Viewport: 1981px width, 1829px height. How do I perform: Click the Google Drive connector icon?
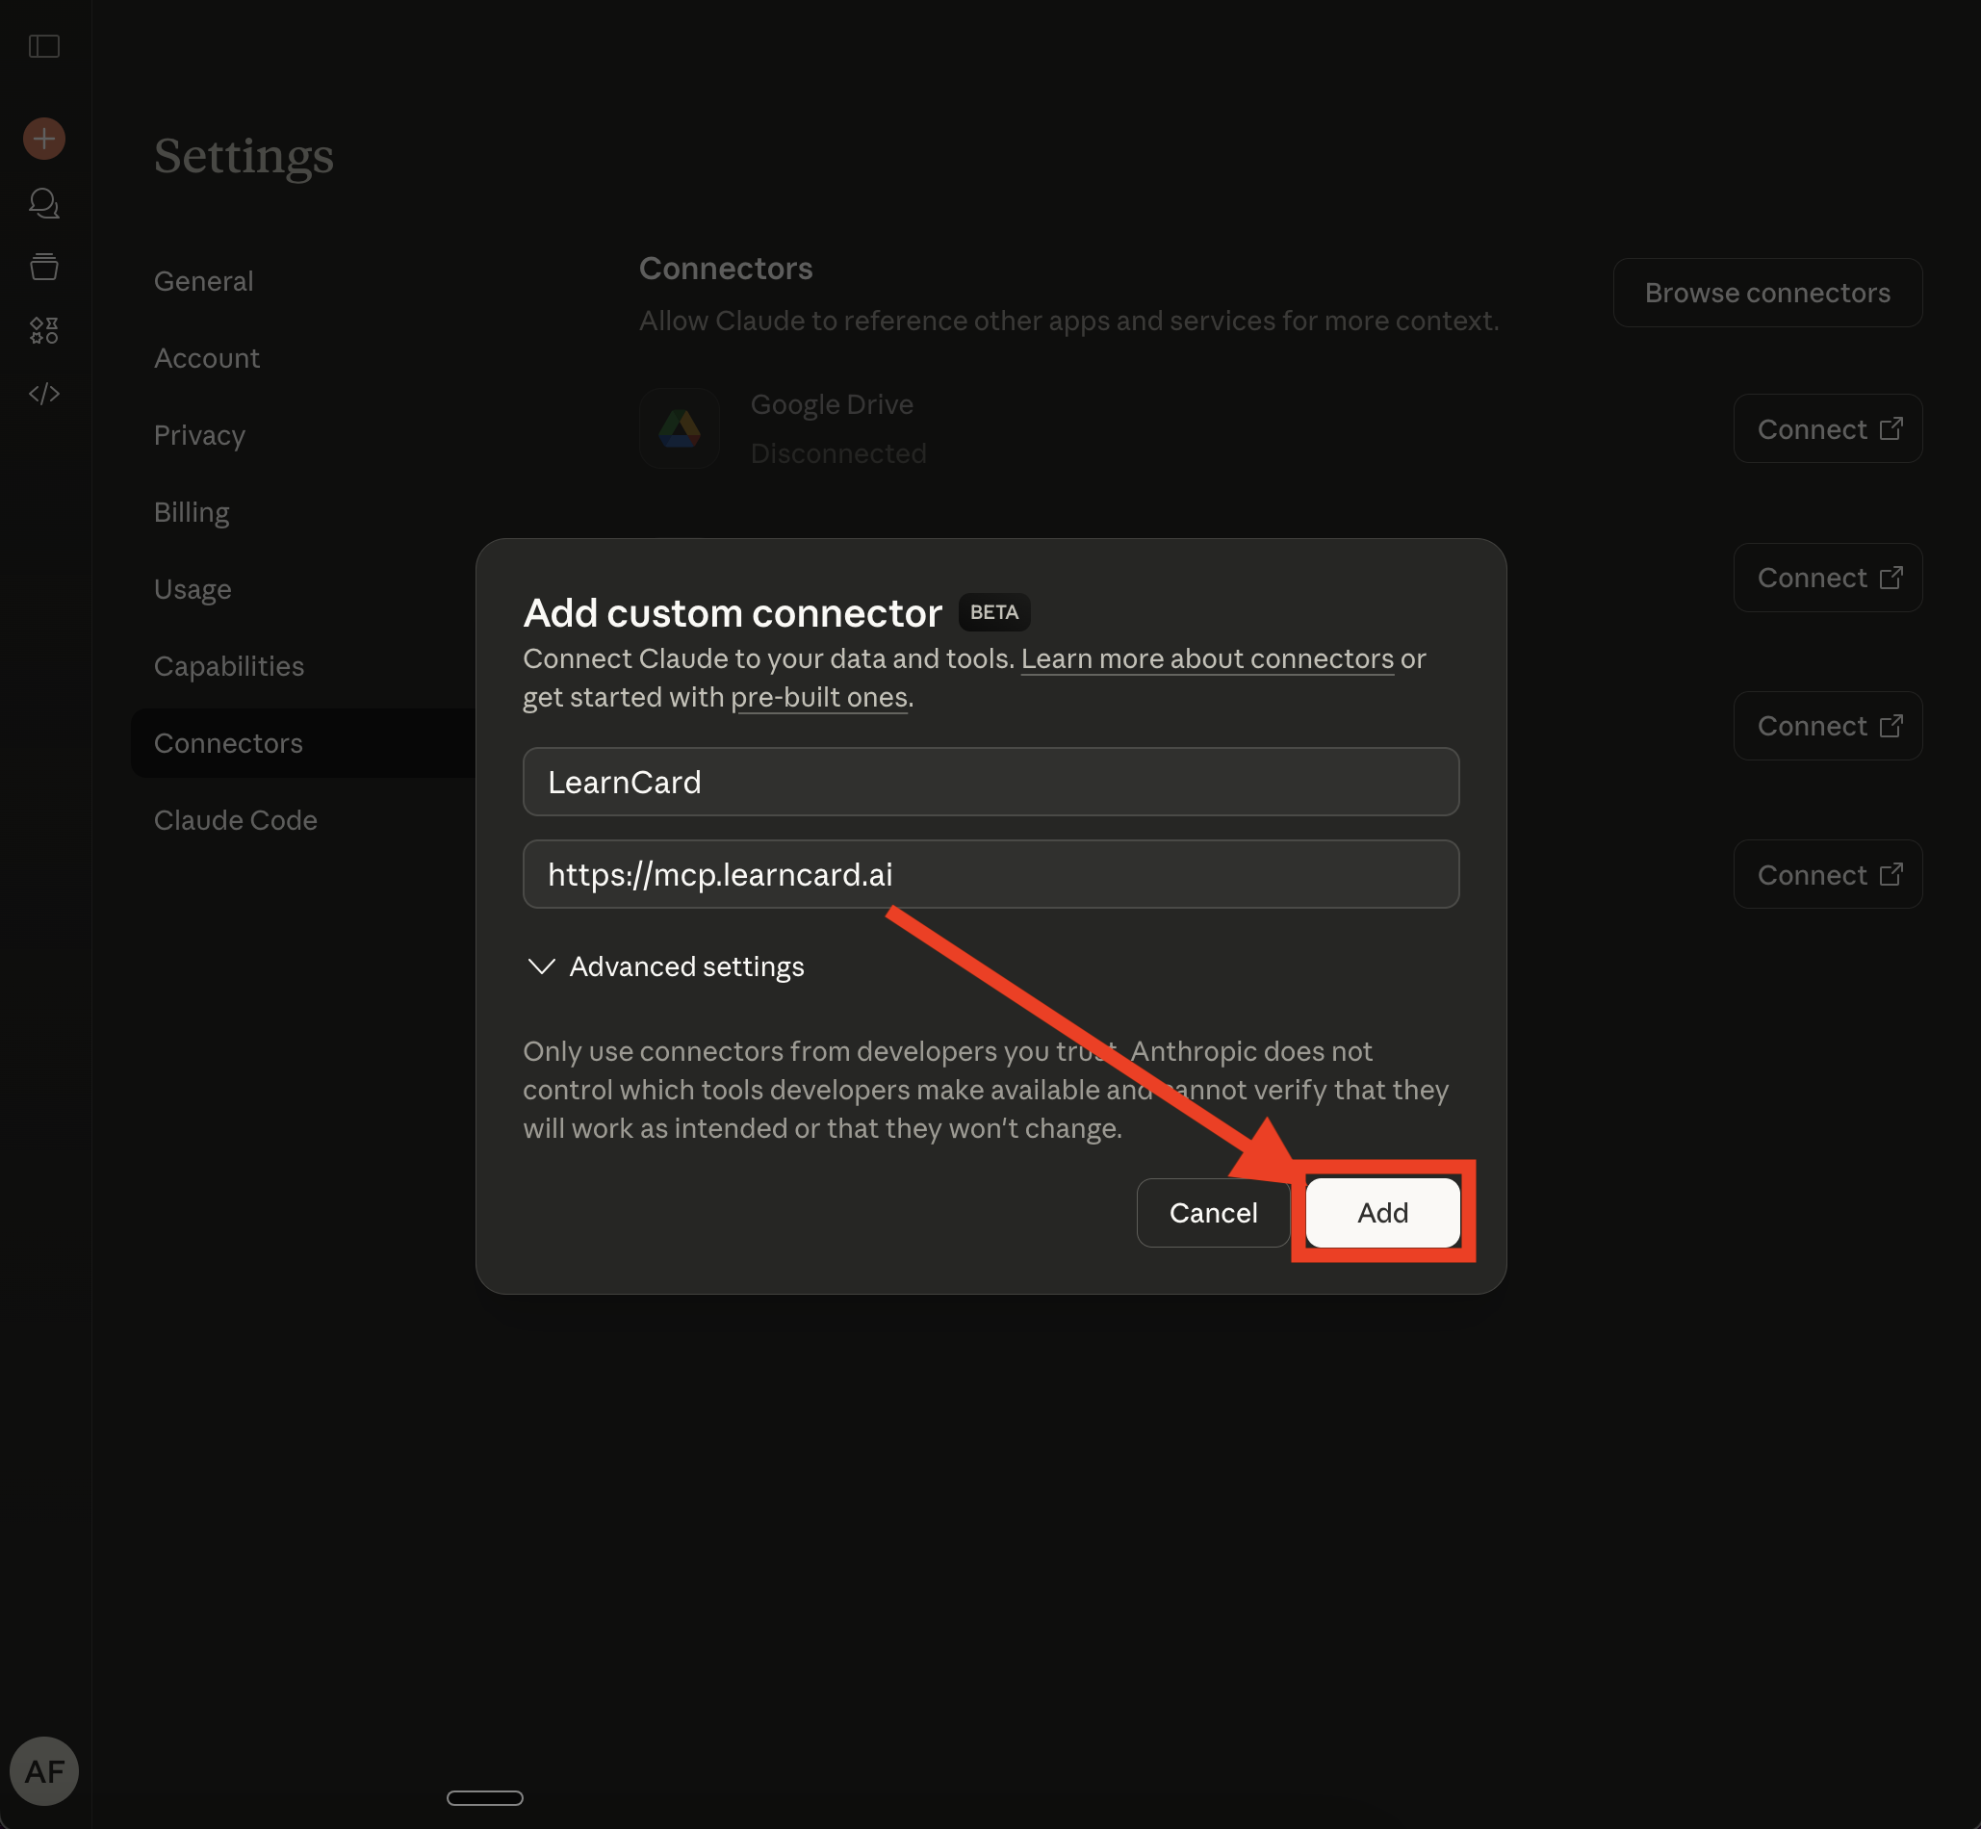click(x=680, y=428)
